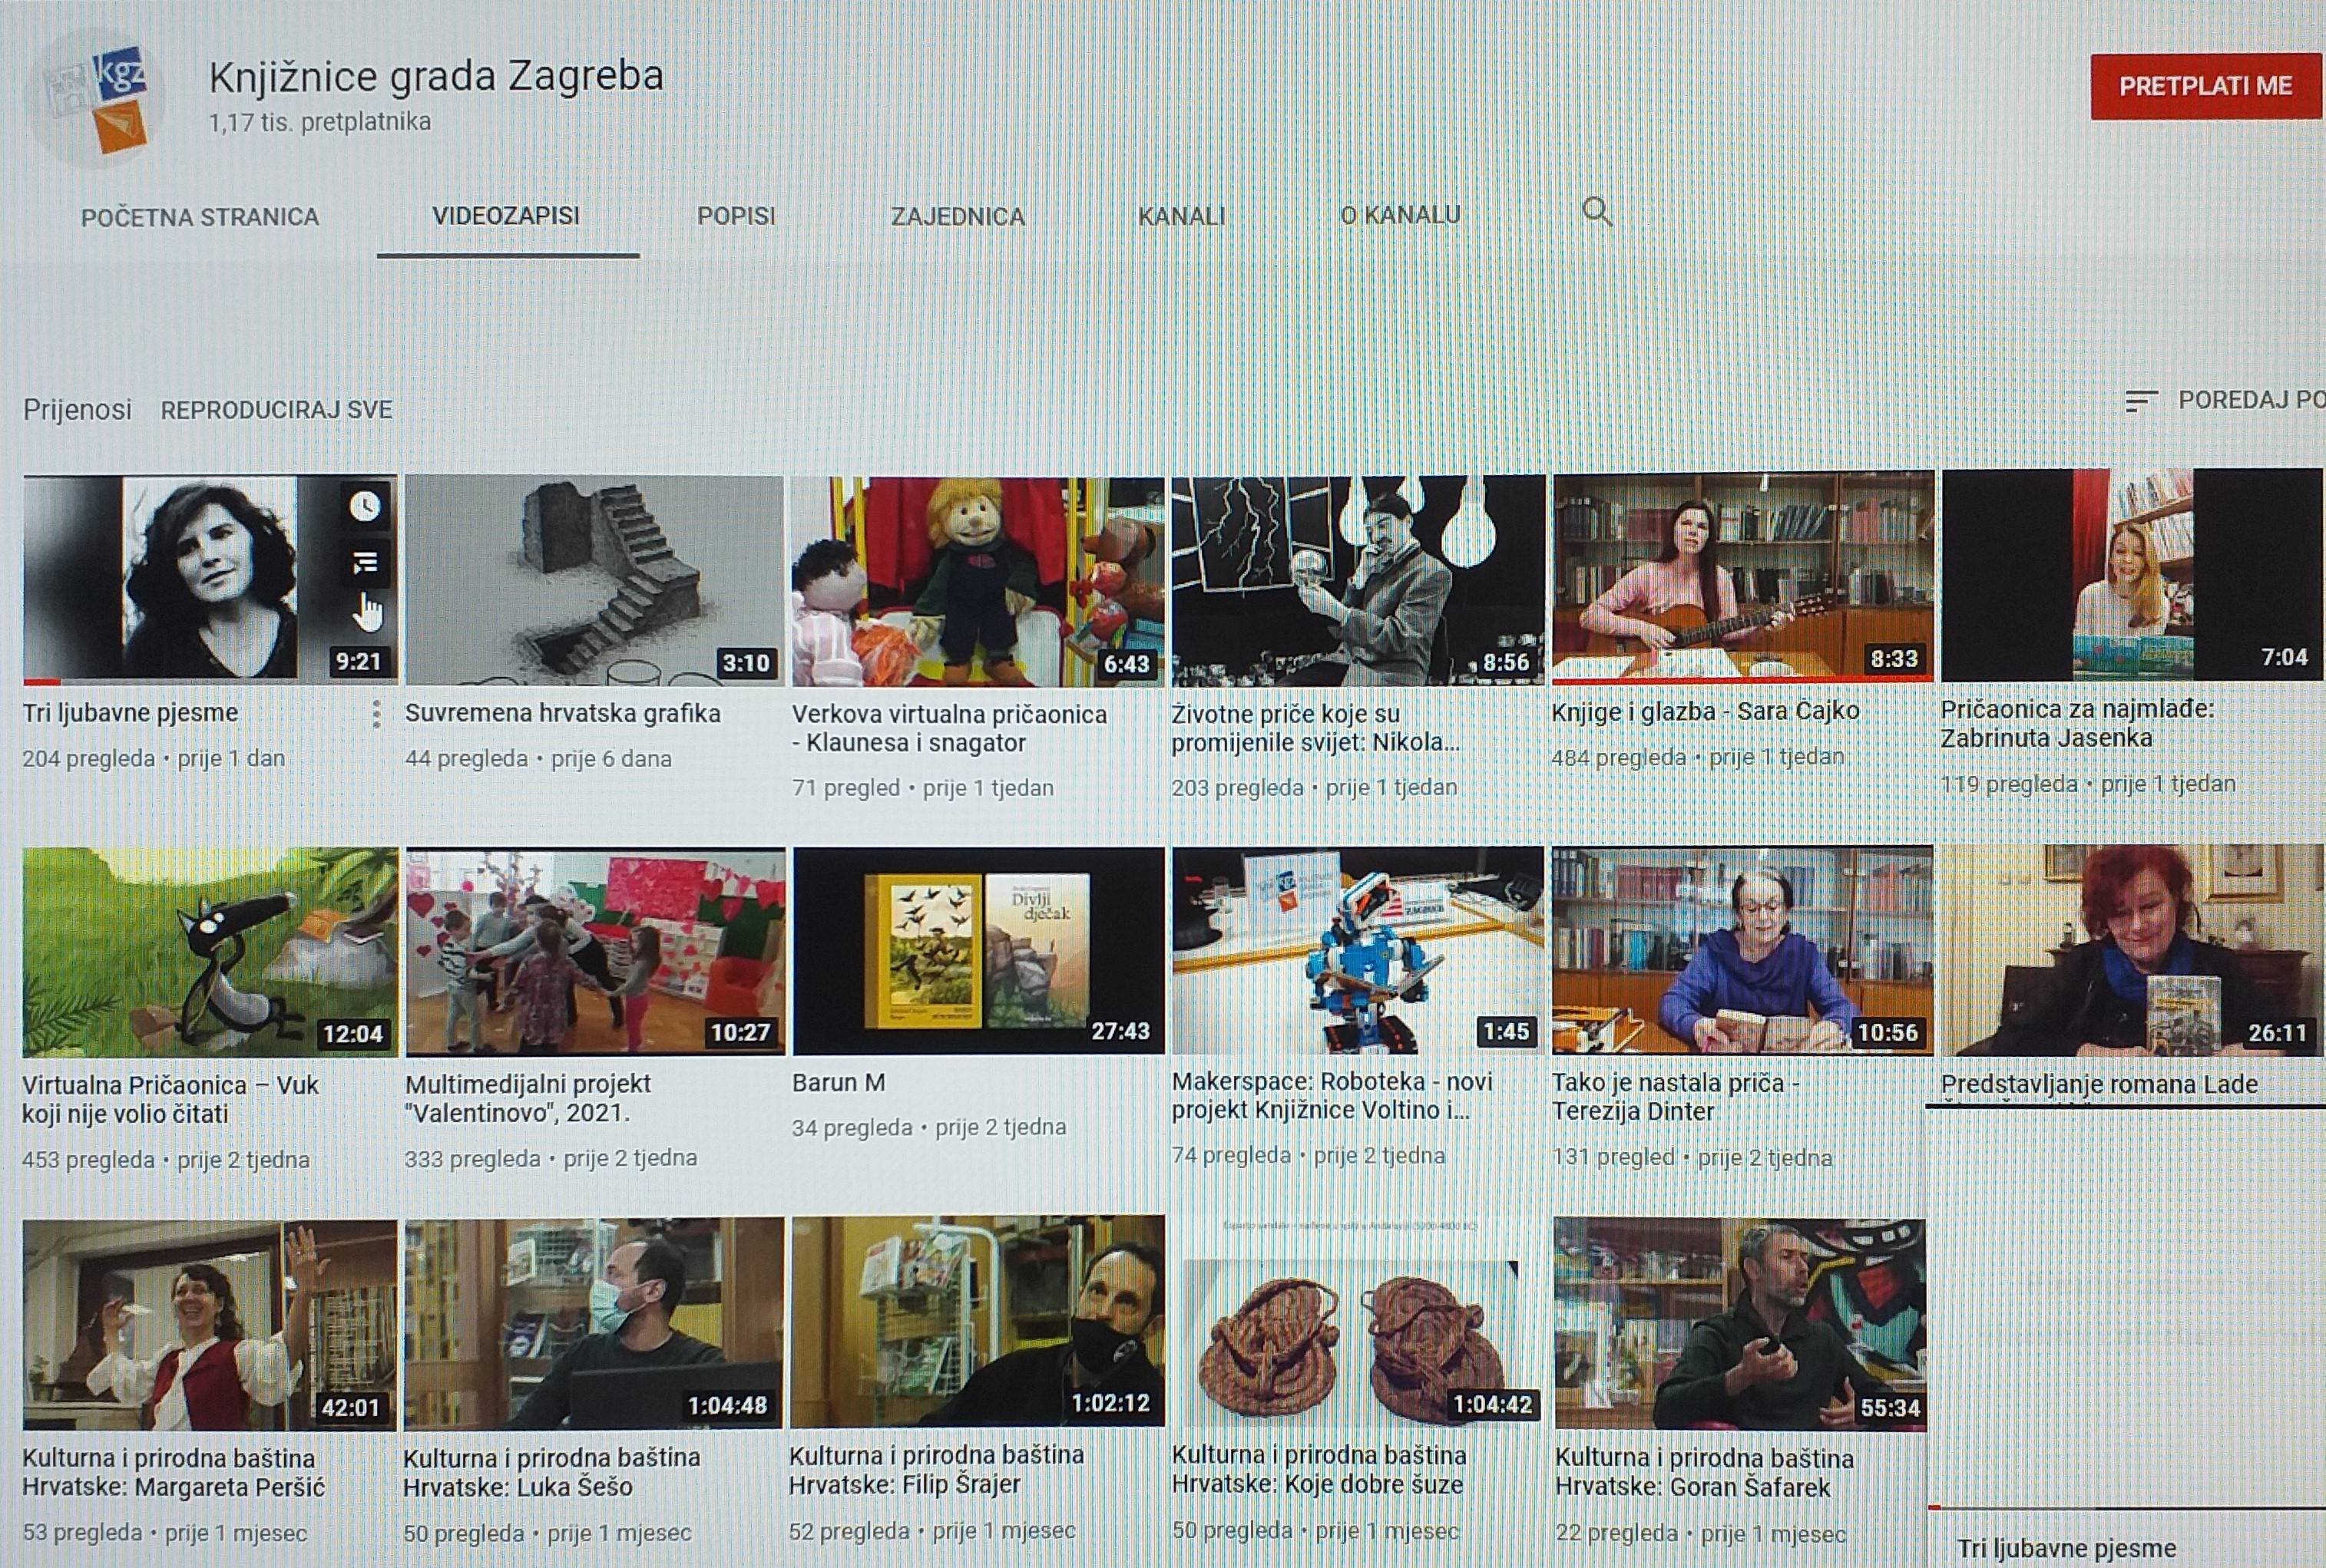The width and height of the screenshot is (2326, 1568).
Task: Select the O kanalu tab
Action: click(x=1400, y=215)
